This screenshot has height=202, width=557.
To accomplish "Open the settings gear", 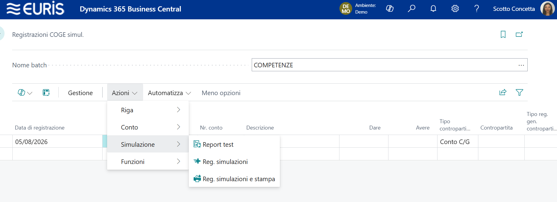I will 455,9.
